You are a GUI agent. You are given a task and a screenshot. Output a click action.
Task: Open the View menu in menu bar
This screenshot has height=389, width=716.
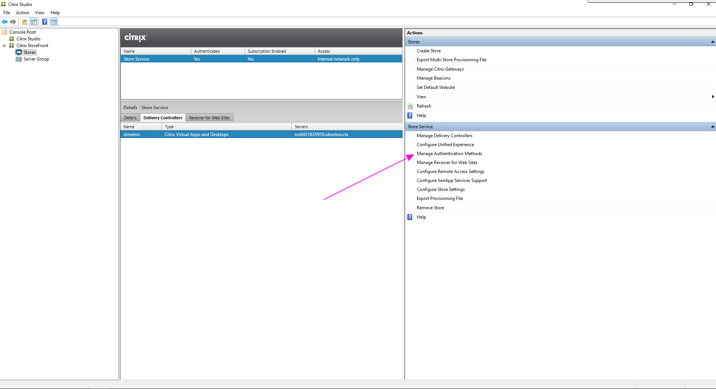pyautogui.click(x=40, y=13)
